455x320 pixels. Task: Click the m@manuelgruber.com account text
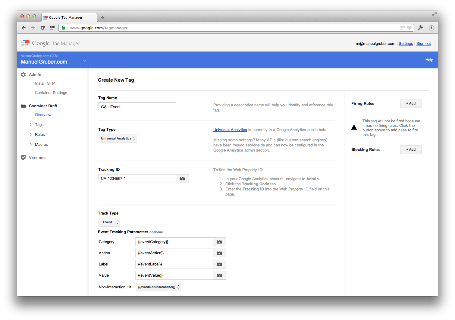click(375, 43)
